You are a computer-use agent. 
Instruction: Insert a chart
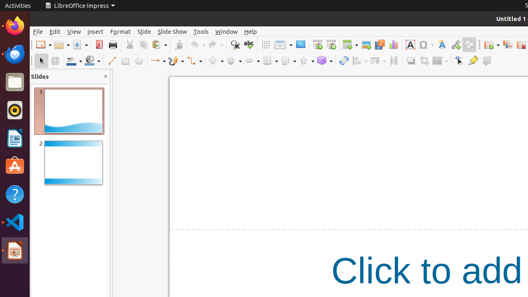[x=394, y=45]
